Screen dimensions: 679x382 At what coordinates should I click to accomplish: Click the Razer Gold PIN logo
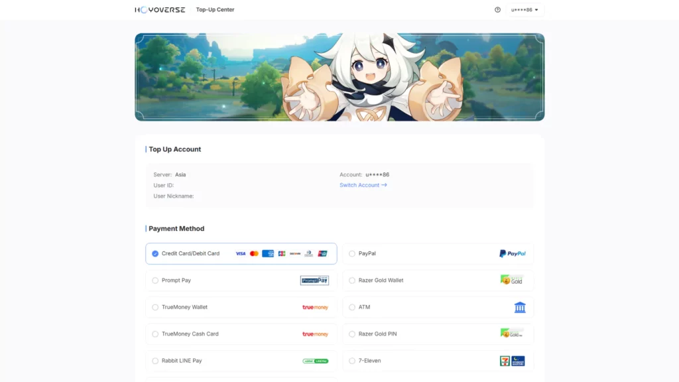[512, 334]
